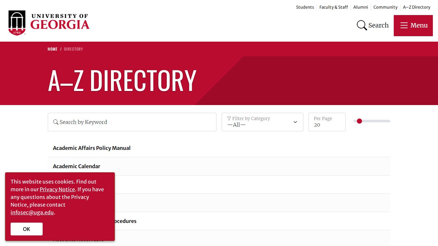This screenshot has height=246, width=438.
Task: Go to HOME in breadcrumb
Action: click(x=53, y=49)
